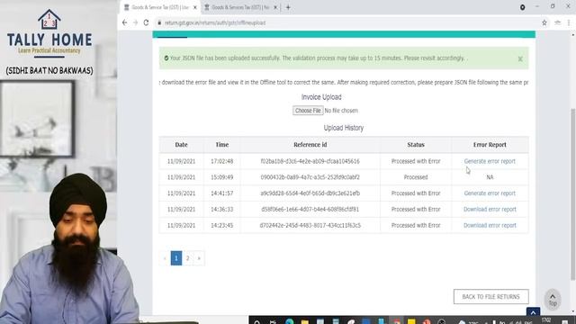
Task: Click the Error Report column header
Action: pos(490,145)
